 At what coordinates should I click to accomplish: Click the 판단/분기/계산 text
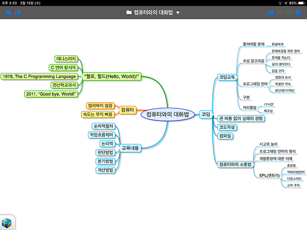pos(285,90)
